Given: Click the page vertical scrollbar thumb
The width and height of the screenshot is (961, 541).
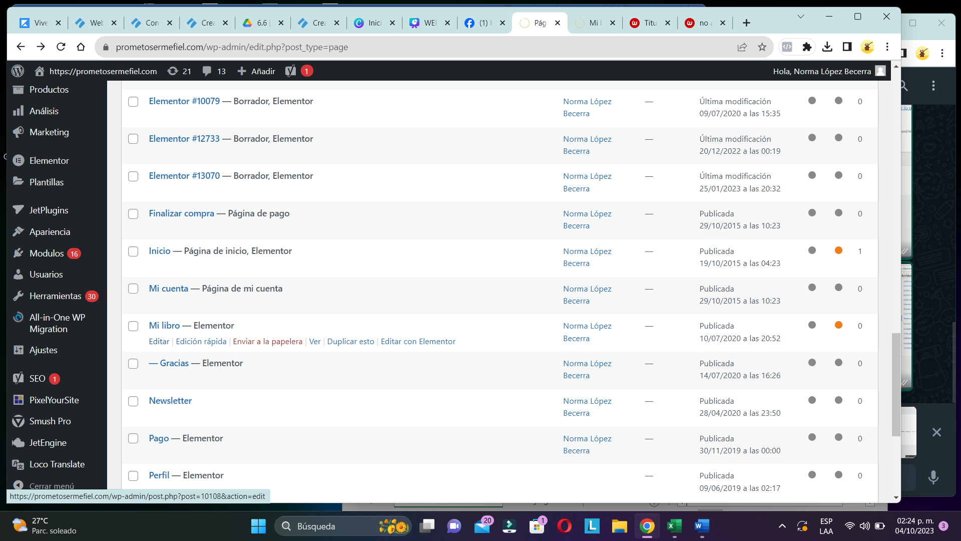Looking at the screenshot, I should point(895,385).
